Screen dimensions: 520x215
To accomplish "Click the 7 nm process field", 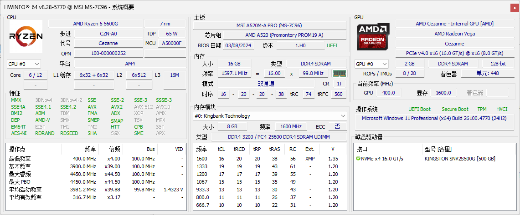I will [165, 24].
